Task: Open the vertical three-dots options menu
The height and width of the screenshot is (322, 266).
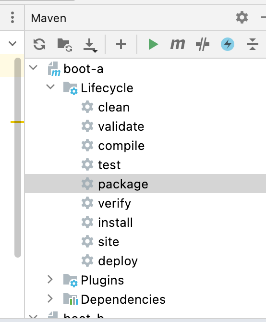Action: click(x=12, y=17)
